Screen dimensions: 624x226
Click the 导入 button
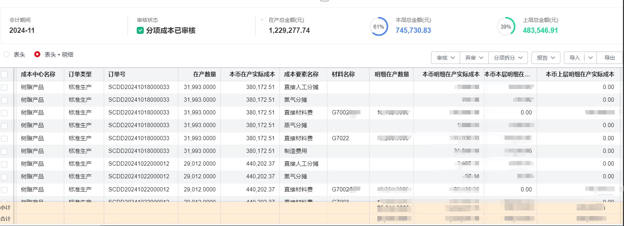(x=575, y=58)
